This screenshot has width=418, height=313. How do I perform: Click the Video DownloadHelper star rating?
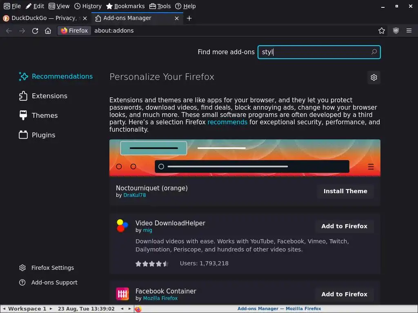tap(152, 264)
